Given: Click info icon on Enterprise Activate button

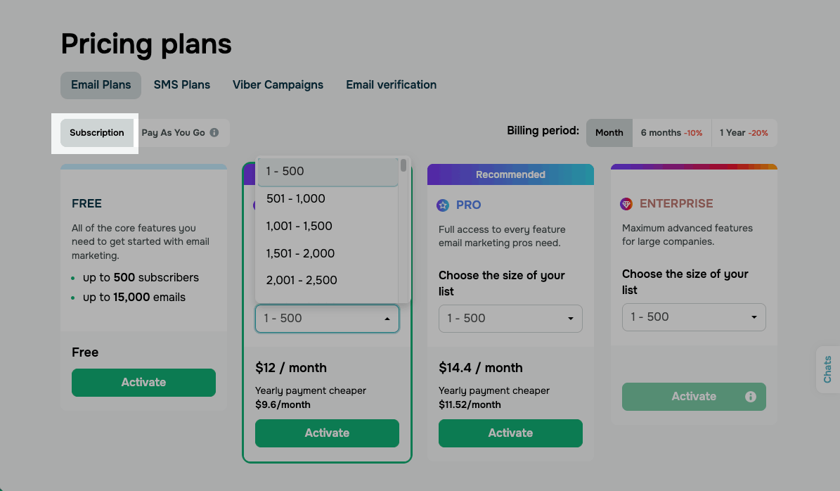Looking at the screenshot, I should click(750, 397).
